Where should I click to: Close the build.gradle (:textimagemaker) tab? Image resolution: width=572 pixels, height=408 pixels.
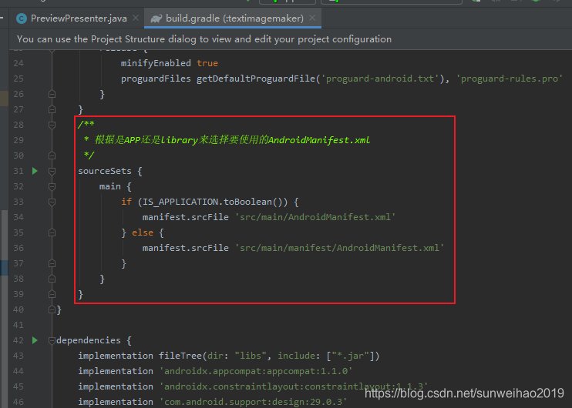[312, 18]
